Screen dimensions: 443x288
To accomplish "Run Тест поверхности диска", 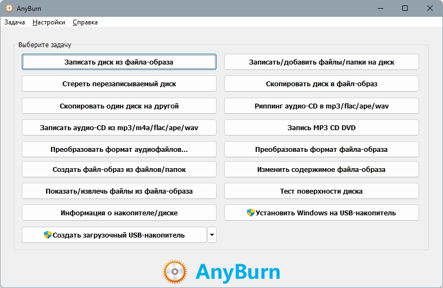I will [x=321, y=191].
